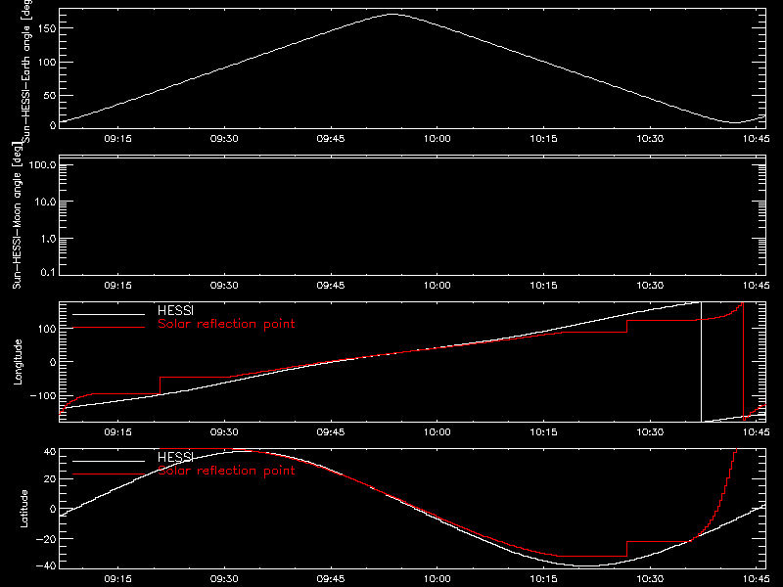
Task: Click red legend line sample in Longitude plot
Action: tap(109, 328)
